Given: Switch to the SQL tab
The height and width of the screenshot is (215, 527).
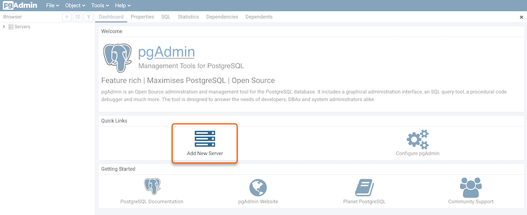Looking at the screenshot, I should click(x=166, y=17).
